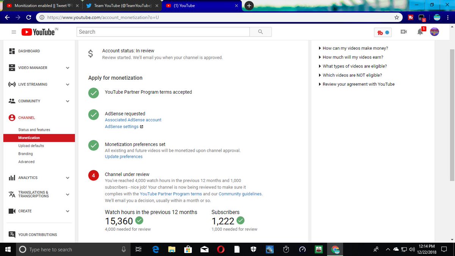This screenshot has width=455, height=256.
Task: Select the (1) YouTube browser tab
Action: 201,6
